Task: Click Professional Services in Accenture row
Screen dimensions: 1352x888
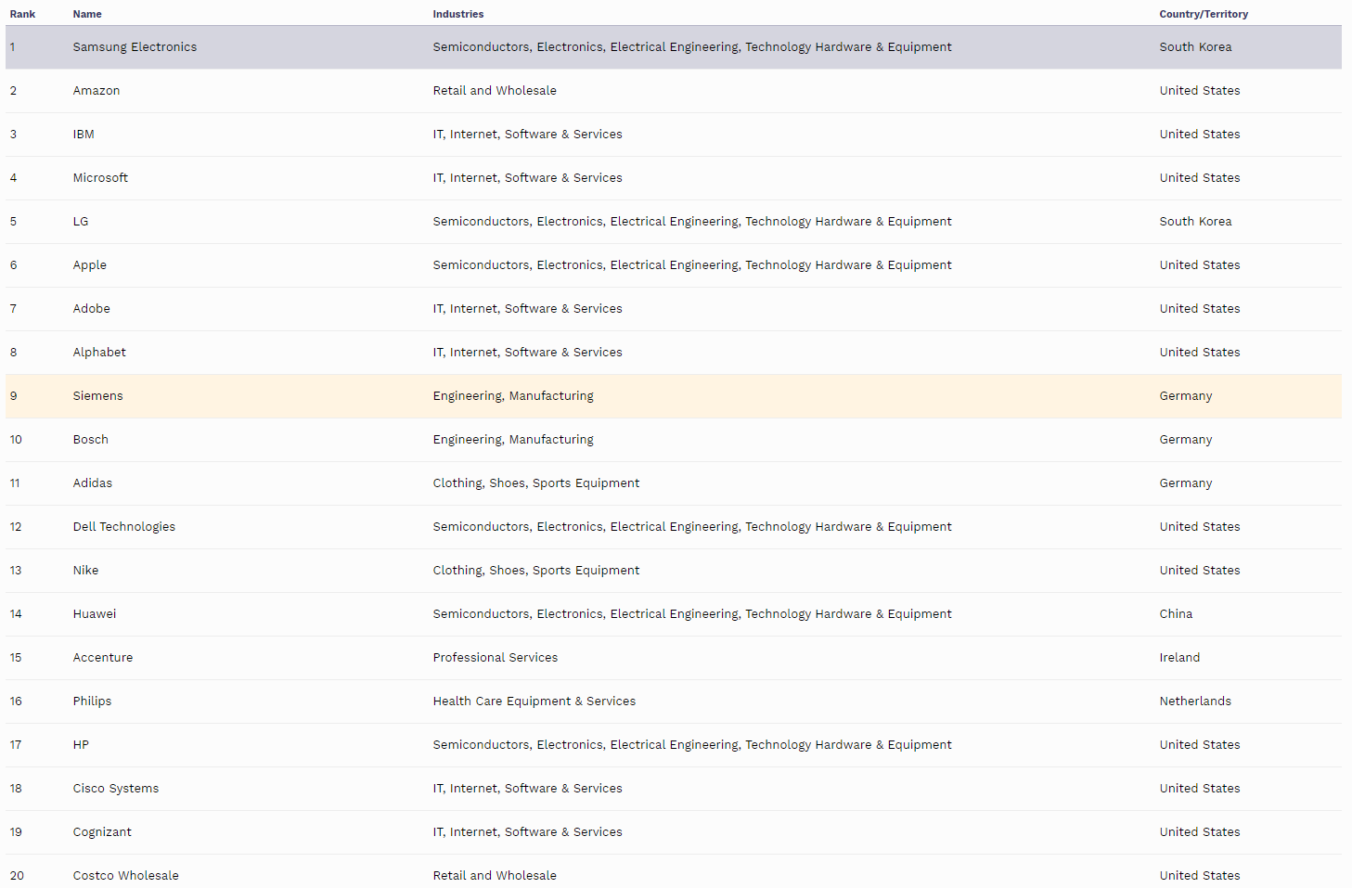Action: point(495,658)
